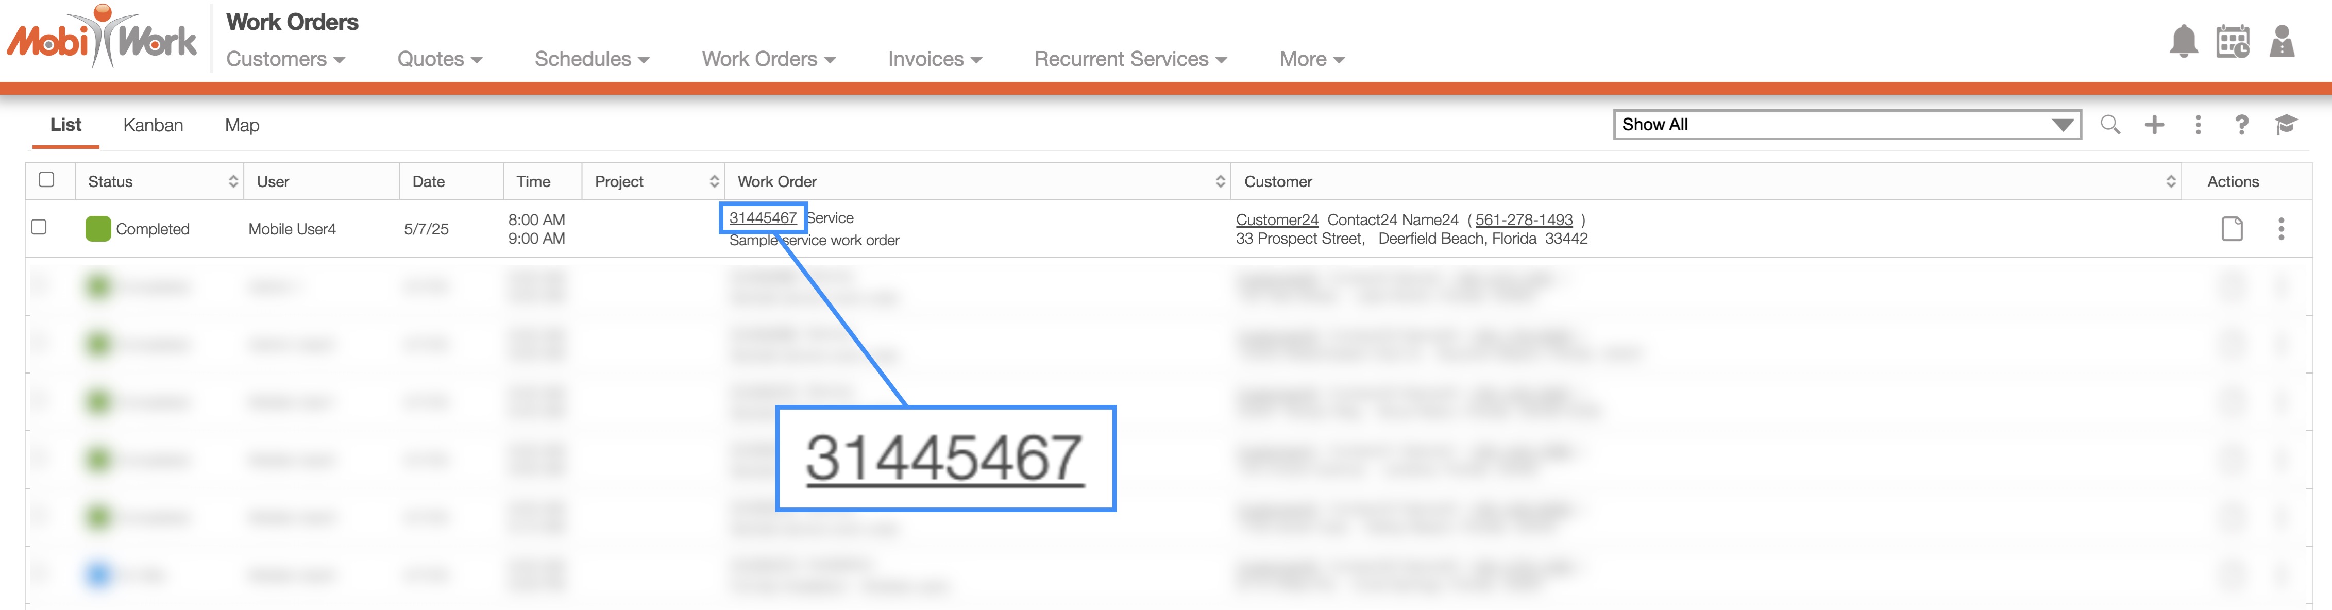Open graduation cap training icon

coord(2286,125)
